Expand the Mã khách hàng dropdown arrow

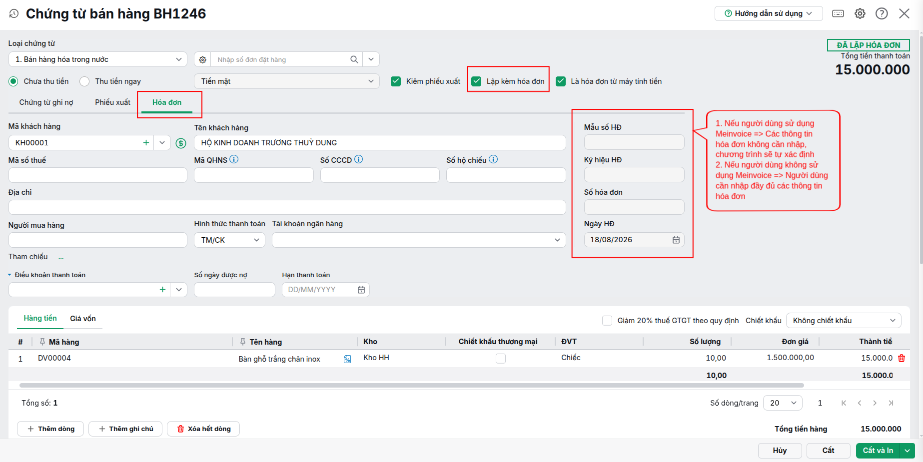162,142
